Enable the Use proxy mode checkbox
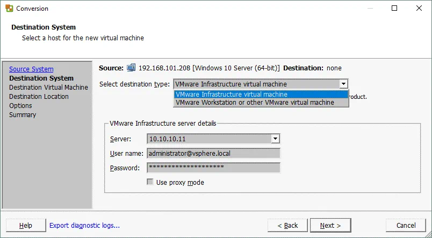The width and height of the screenshot is (432, 238). click(150, 183)
